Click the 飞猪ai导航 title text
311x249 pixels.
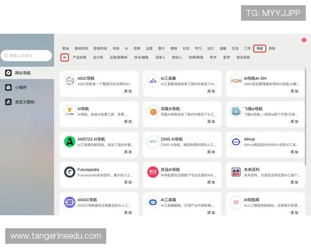click(253, 109)
